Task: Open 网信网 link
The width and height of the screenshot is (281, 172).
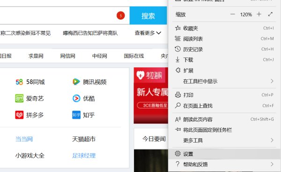Action: (67, 56)
